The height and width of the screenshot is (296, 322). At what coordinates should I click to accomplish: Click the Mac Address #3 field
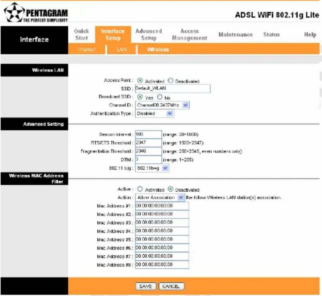coord(162,223)
